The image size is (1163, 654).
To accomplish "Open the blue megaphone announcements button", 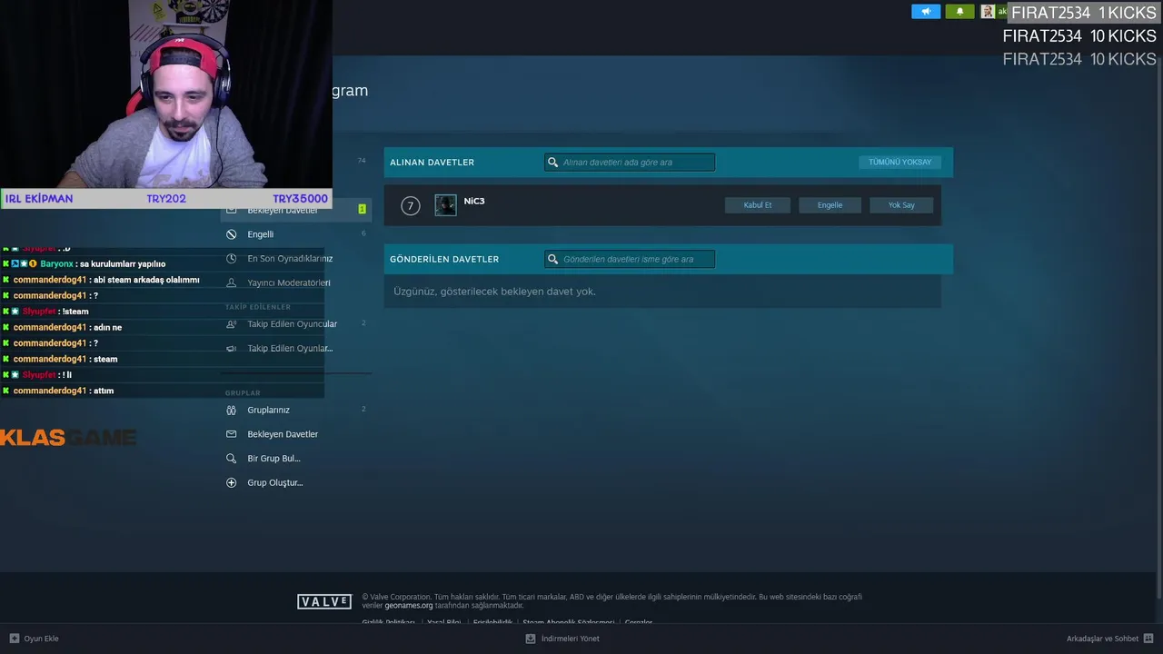I will 926,12.
